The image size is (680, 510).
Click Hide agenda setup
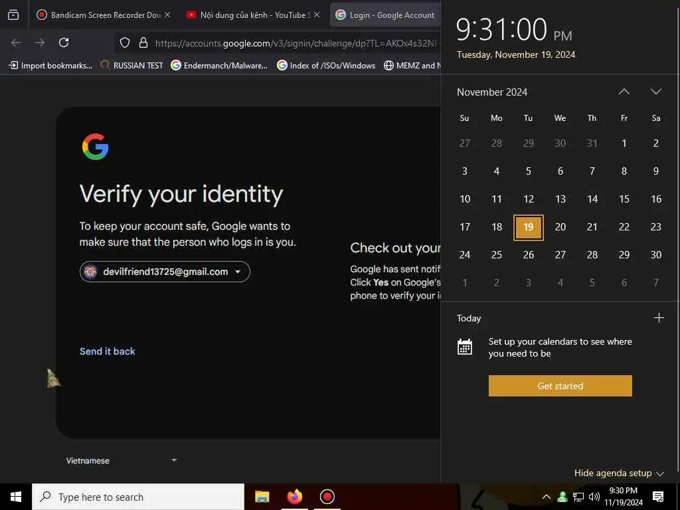click(x=619, y=473)
